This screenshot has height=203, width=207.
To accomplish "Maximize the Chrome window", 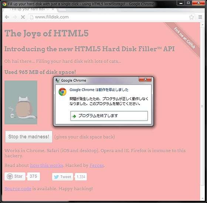I will coord(189,3).
